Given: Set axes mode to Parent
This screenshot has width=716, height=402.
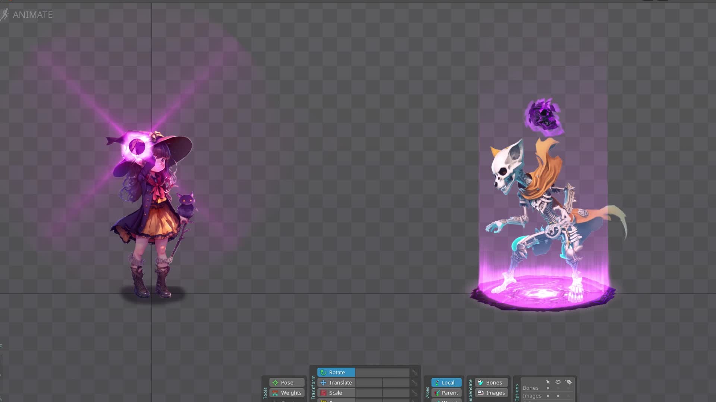Looking at the screenshot, I should pyautogui.click(x=446, y=393).
